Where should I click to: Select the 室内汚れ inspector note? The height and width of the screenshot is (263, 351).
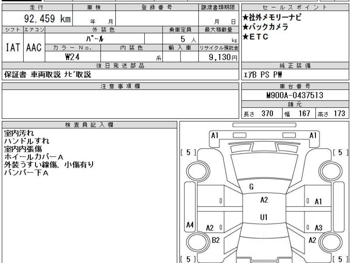(19, 133)
